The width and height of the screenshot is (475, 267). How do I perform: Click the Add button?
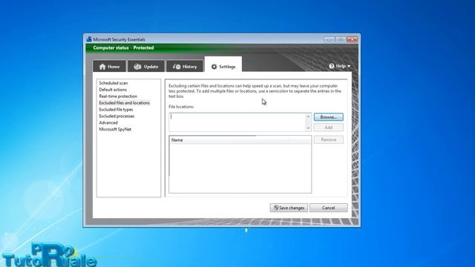(328, 128)
